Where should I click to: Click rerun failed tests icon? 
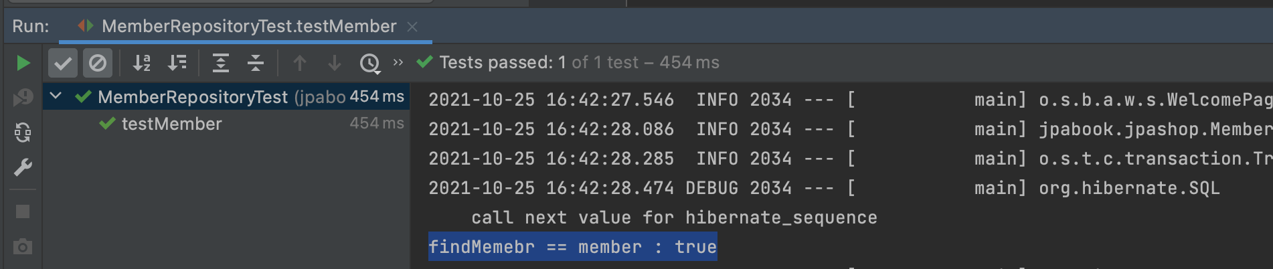[x=23, y=98]
